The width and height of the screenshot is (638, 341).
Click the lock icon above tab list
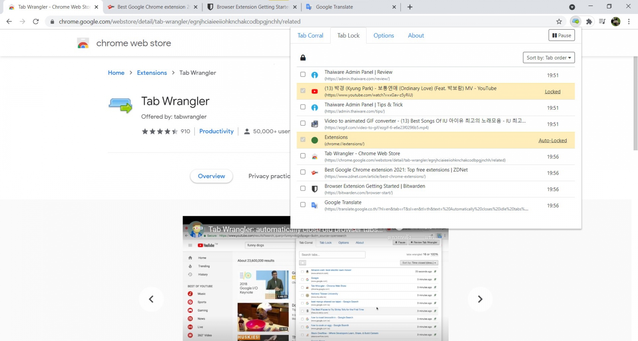point(303,58)
